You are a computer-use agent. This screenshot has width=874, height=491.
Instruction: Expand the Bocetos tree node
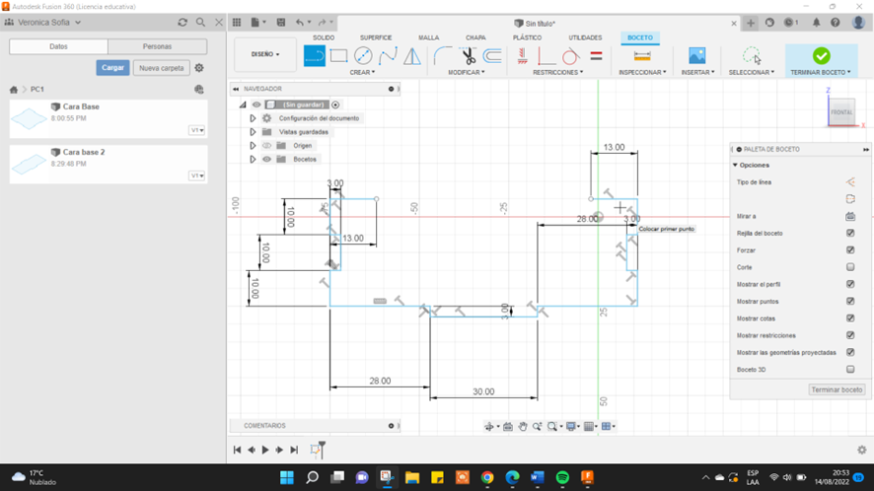click(x=253, y=160)
